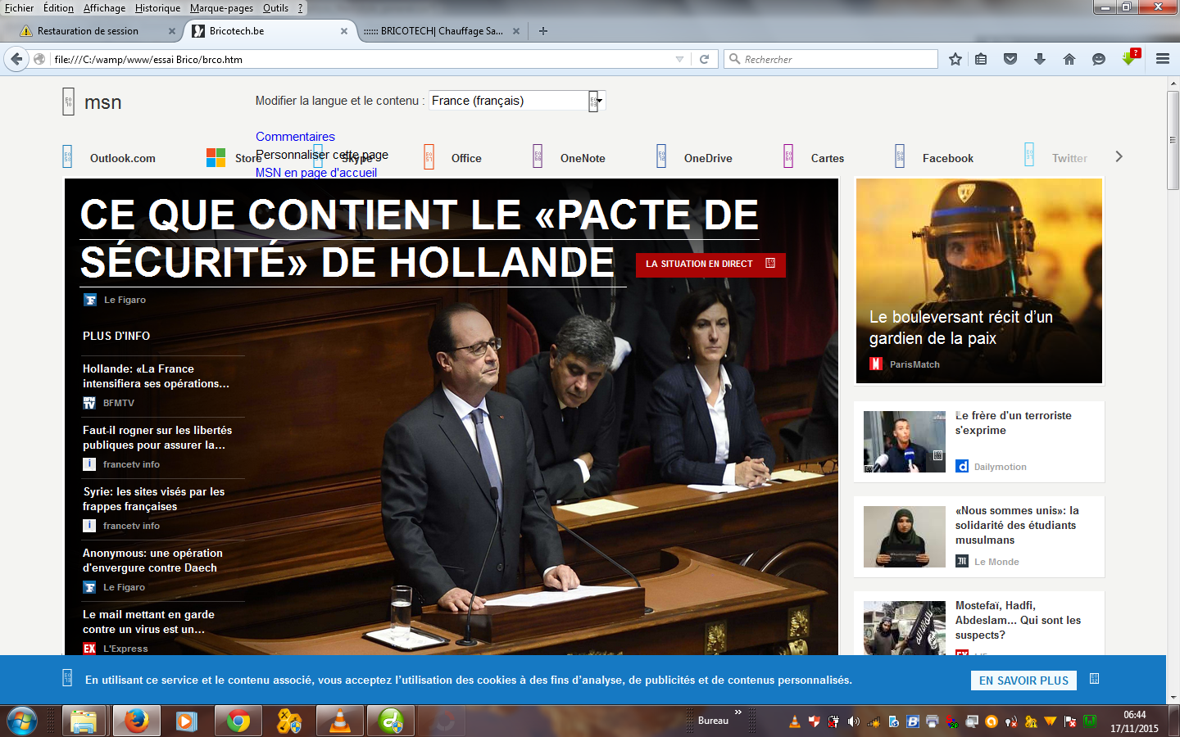
Task: Click the Dailymotion source icon
Action: [x=962, y=466]
